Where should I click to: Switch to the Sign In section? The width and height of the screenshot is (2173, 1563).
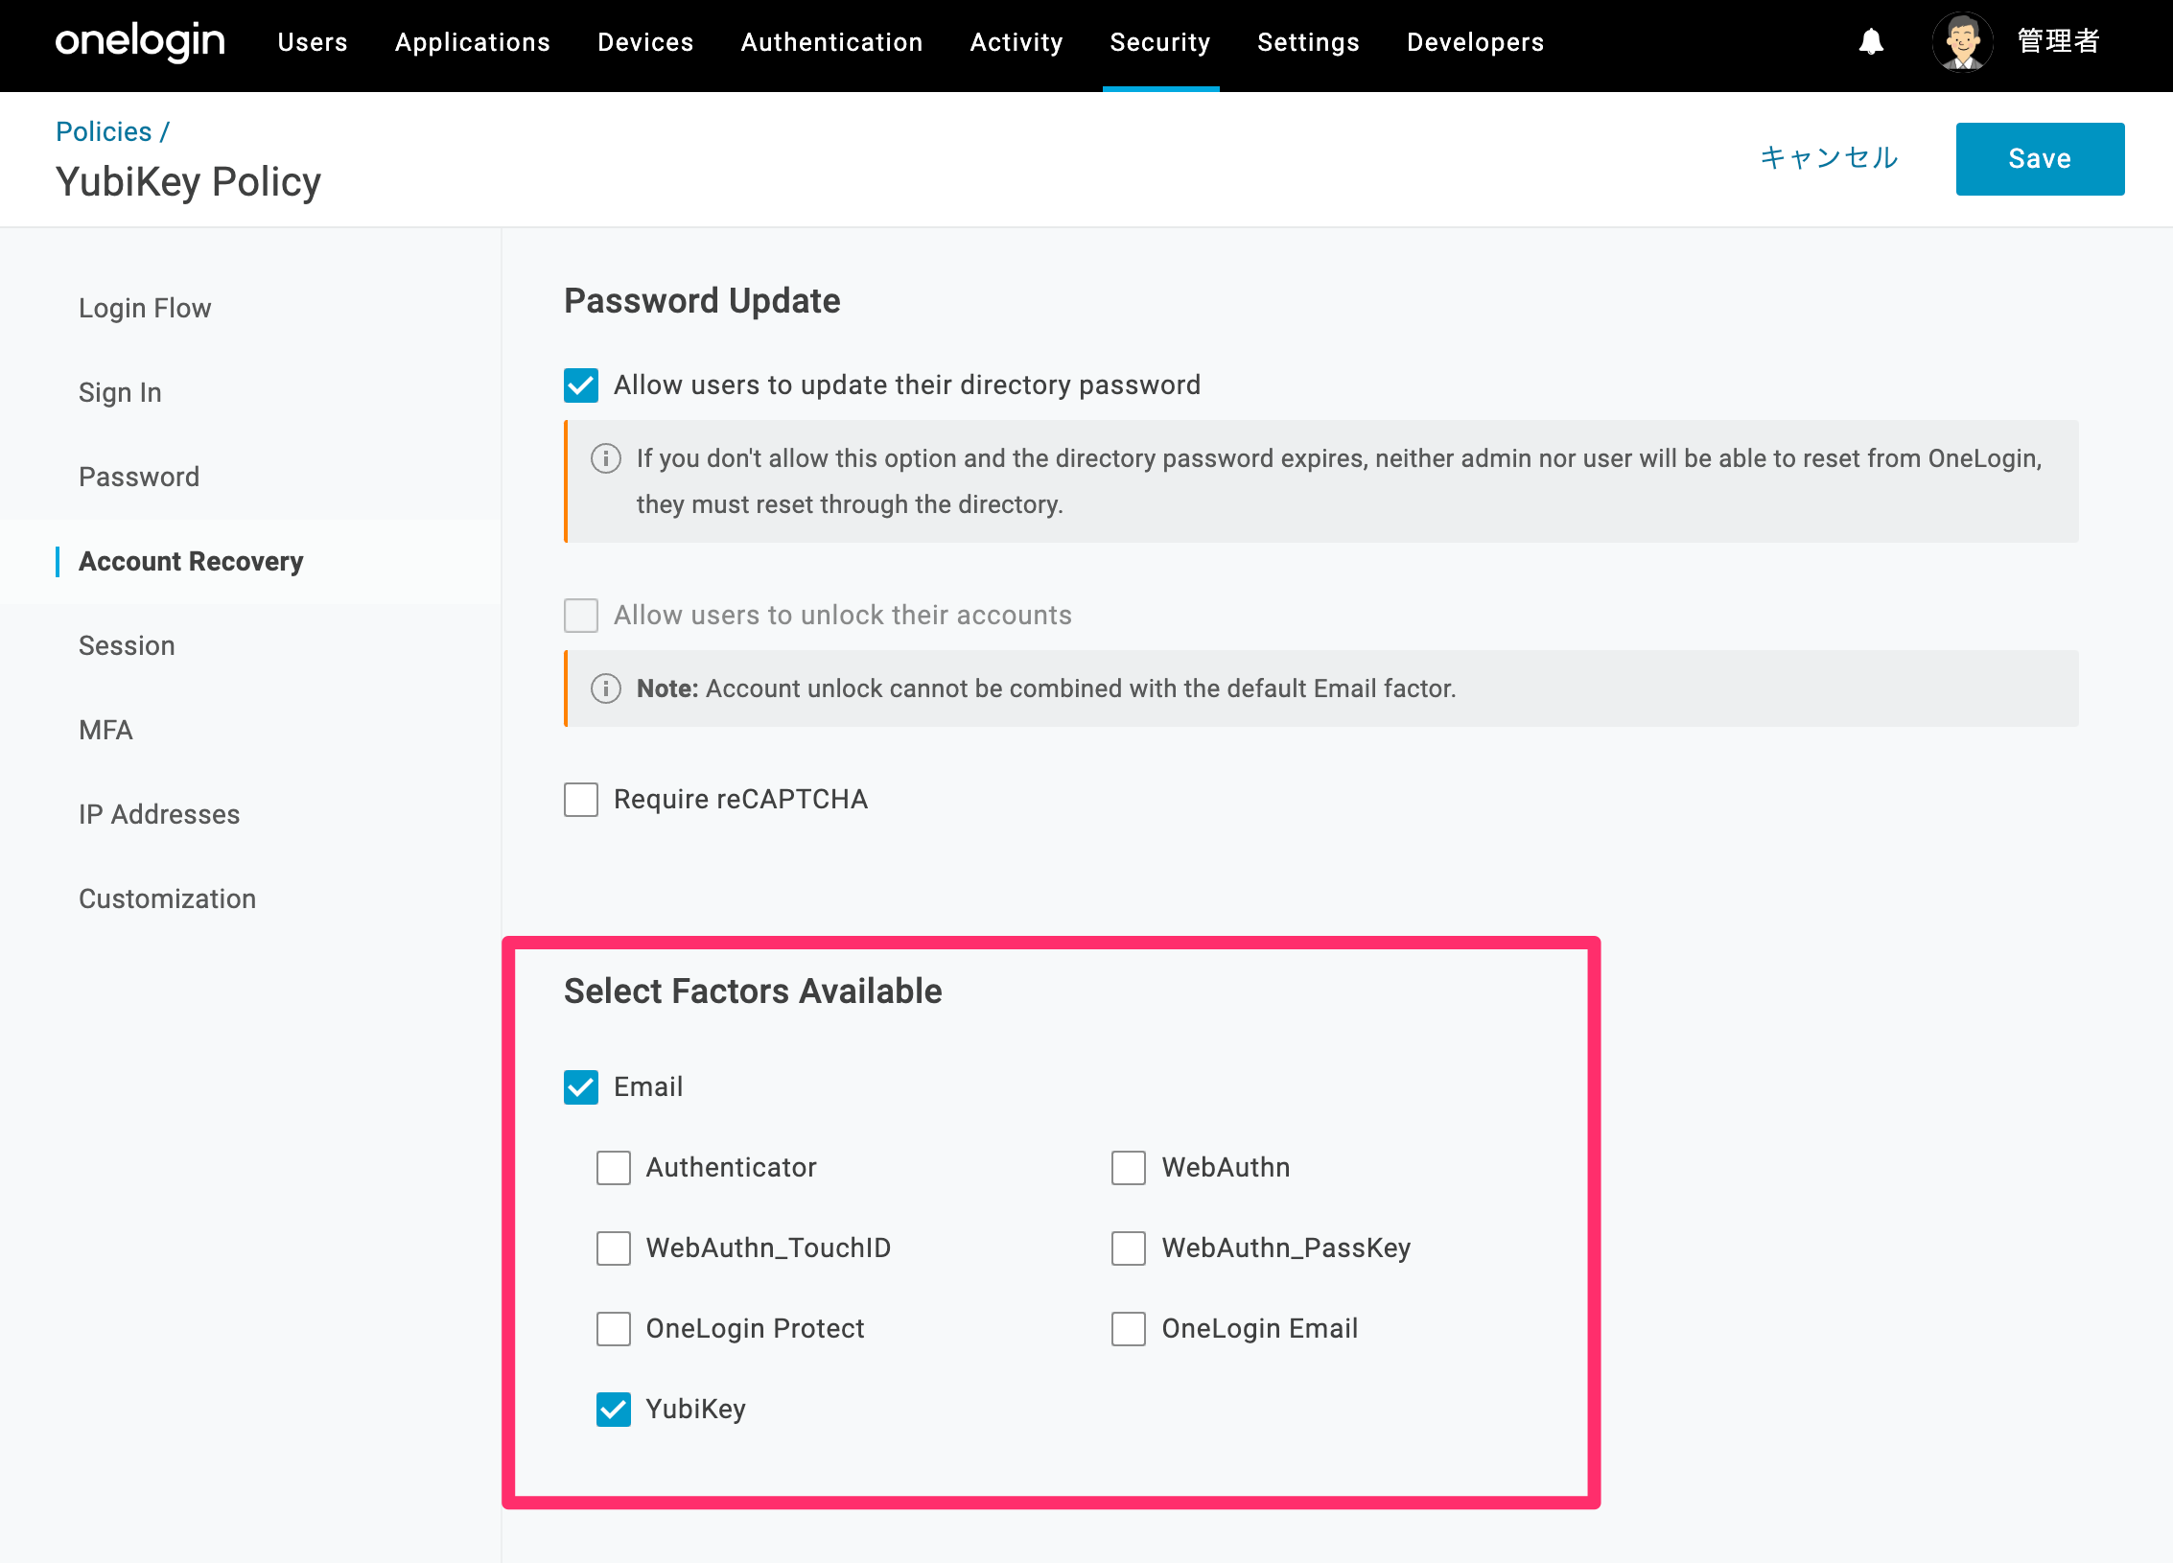pos(120,392)
